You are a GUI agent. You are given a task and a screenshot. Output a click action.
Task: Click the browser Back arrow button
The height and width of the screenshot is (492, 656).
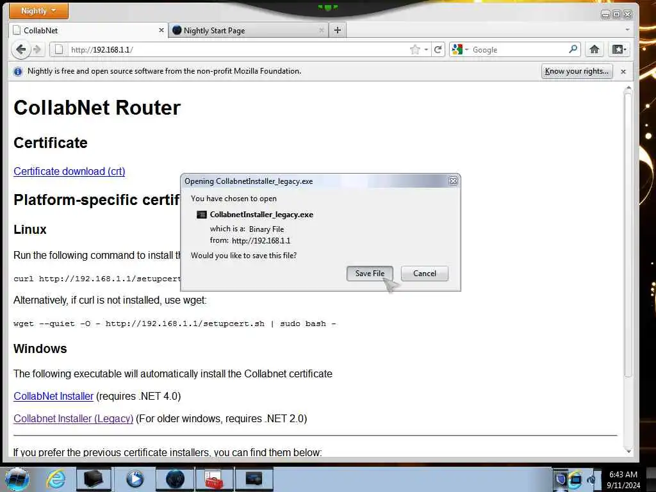point(20,49)
